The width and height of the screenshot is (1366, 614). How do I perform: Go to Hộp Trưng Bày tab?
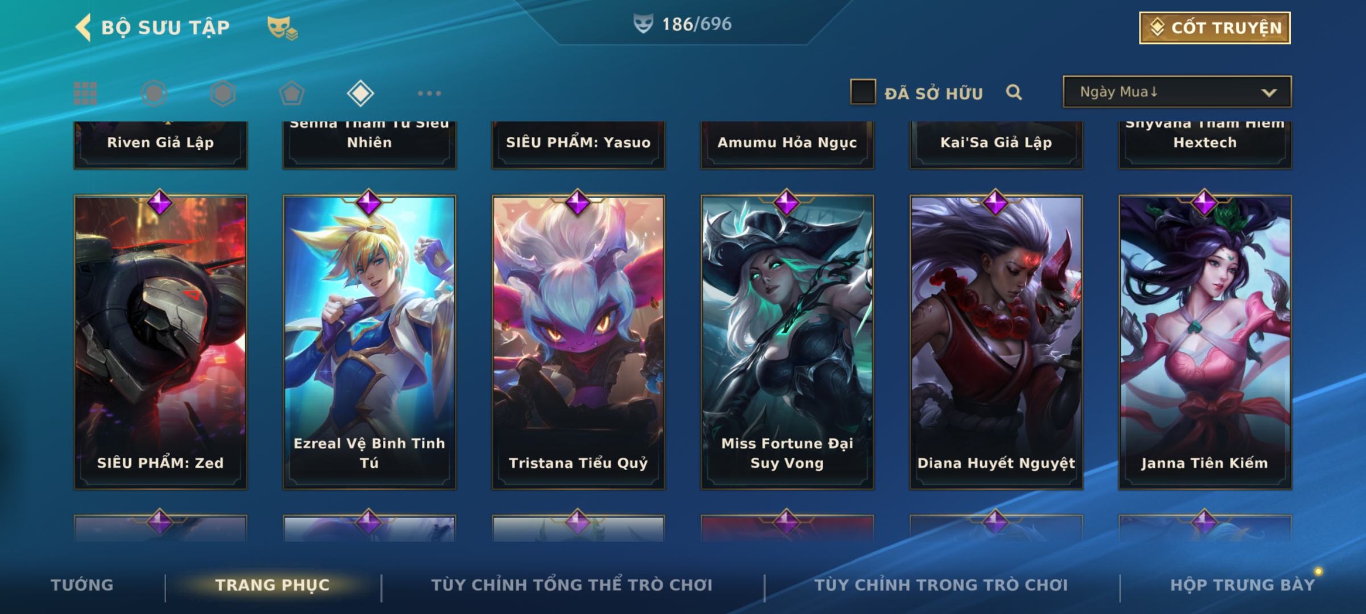pos(1242,584)
